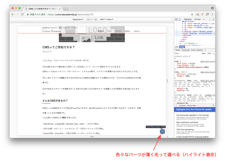Screen dimensions: 225x161
Task: Open the Chrome three-dot menu
Action: (212, 14)
